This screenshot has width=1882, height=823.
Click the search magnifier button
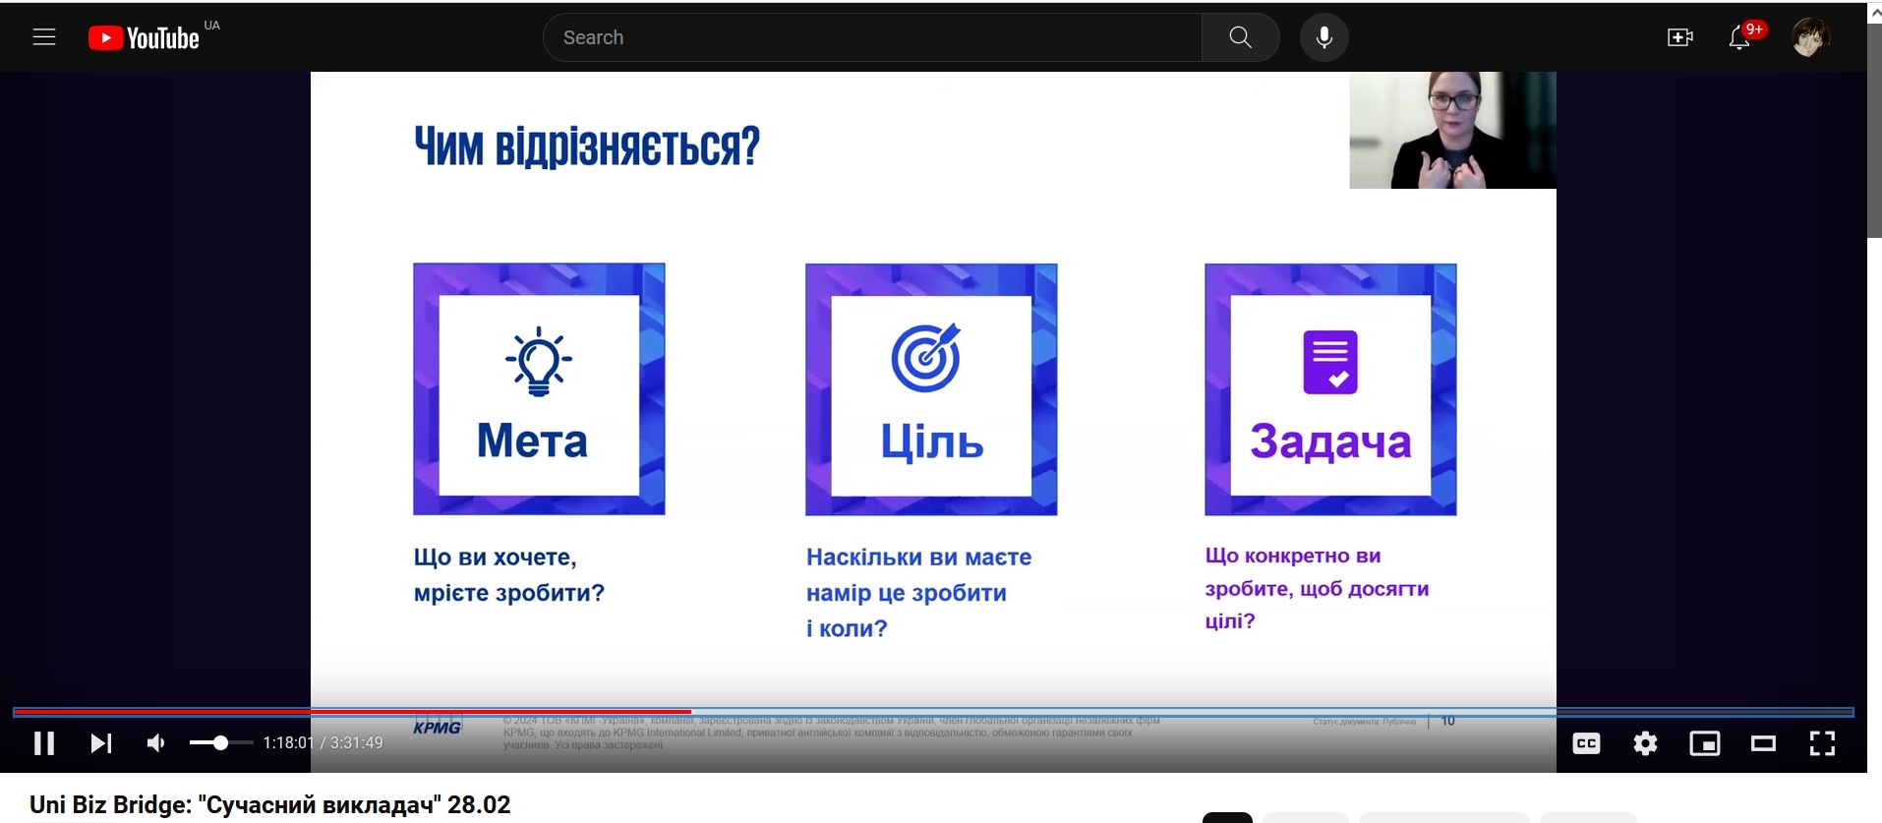pos(1240,37)
